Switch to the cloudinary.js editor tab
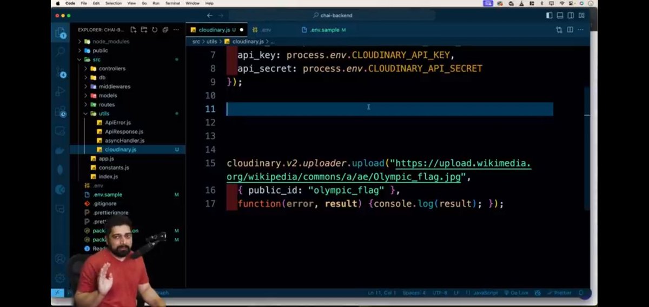 pyautogui.click(x=216, y=30)
